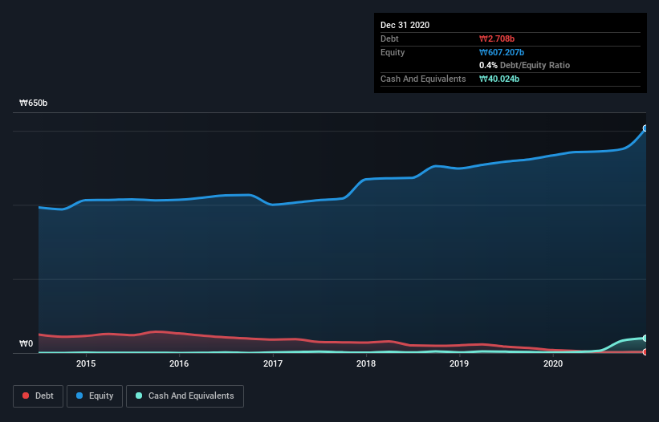
Task: Select the red Debt endpoint marker on chart
Action: click(x=645, y=352)
